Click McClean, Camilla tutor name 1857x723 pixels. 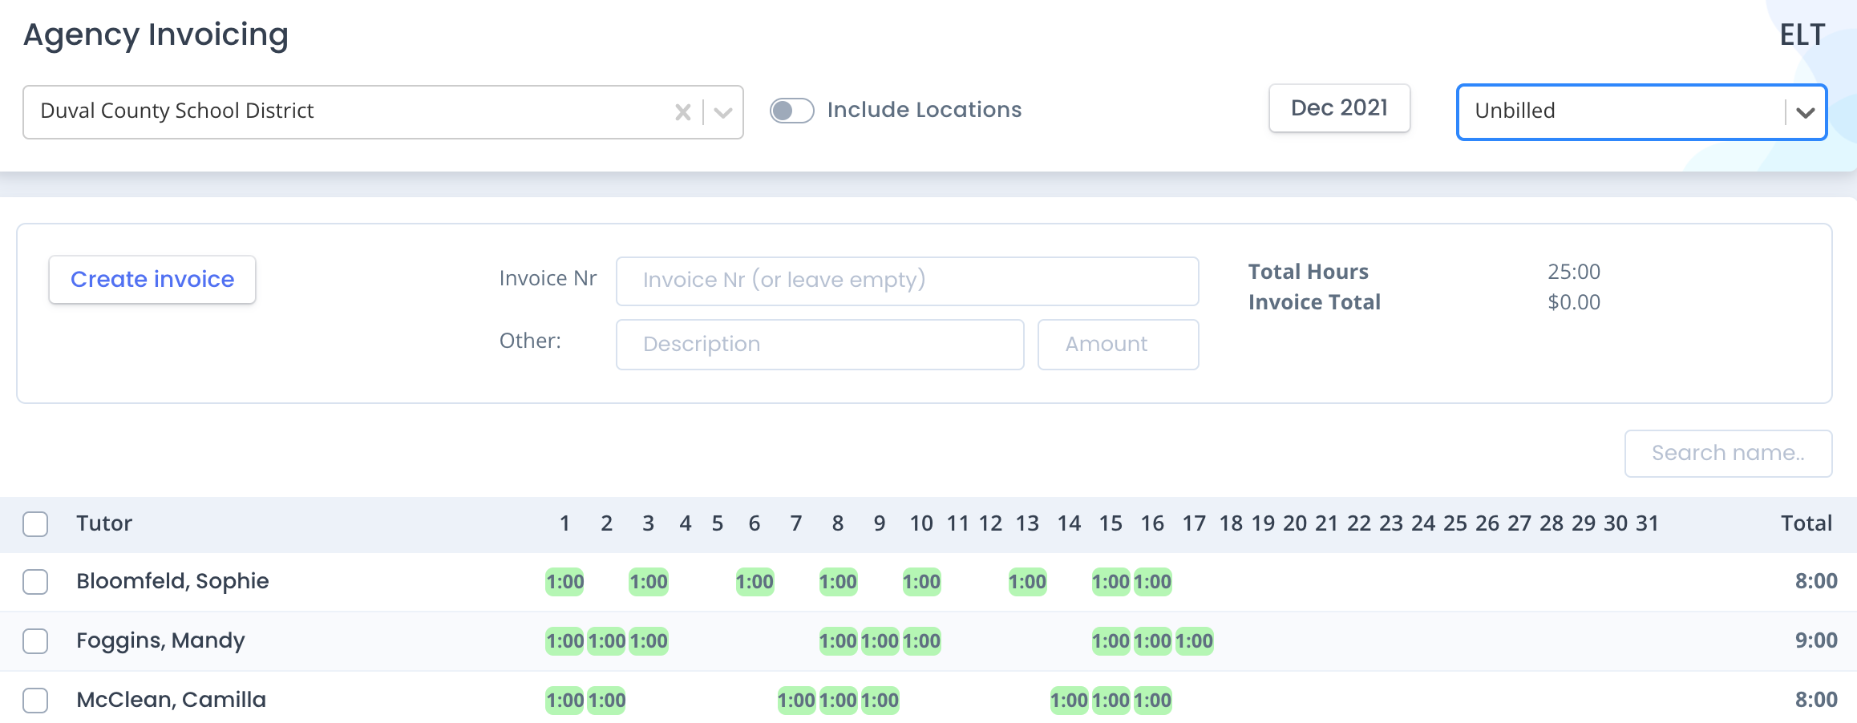171,700
